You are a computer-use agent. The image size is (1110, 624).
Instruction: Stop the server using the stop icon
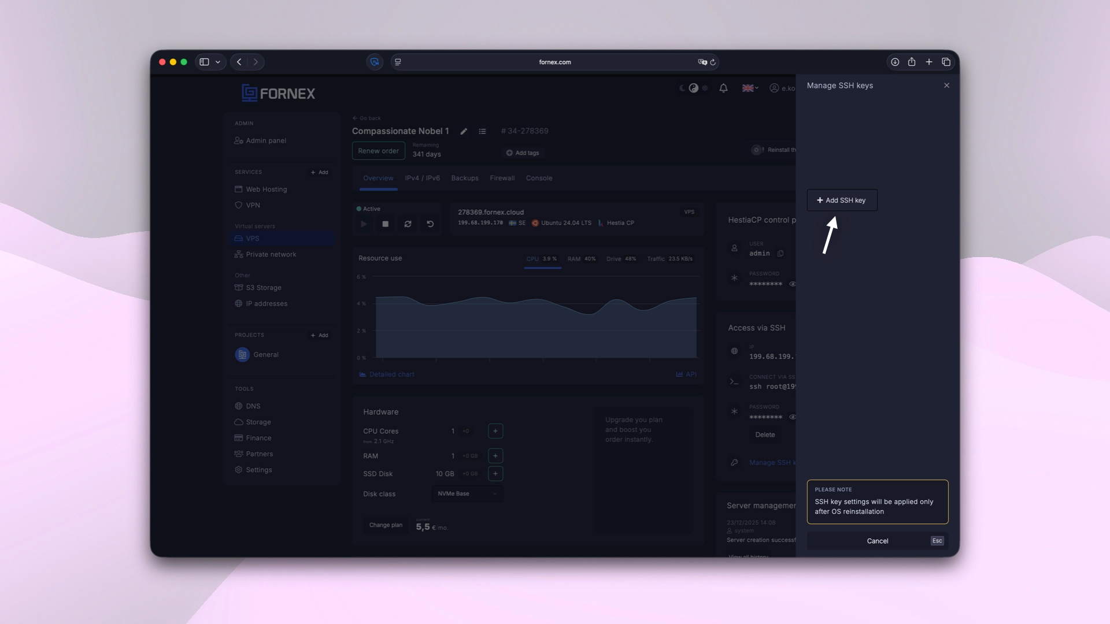coord(386,224)
